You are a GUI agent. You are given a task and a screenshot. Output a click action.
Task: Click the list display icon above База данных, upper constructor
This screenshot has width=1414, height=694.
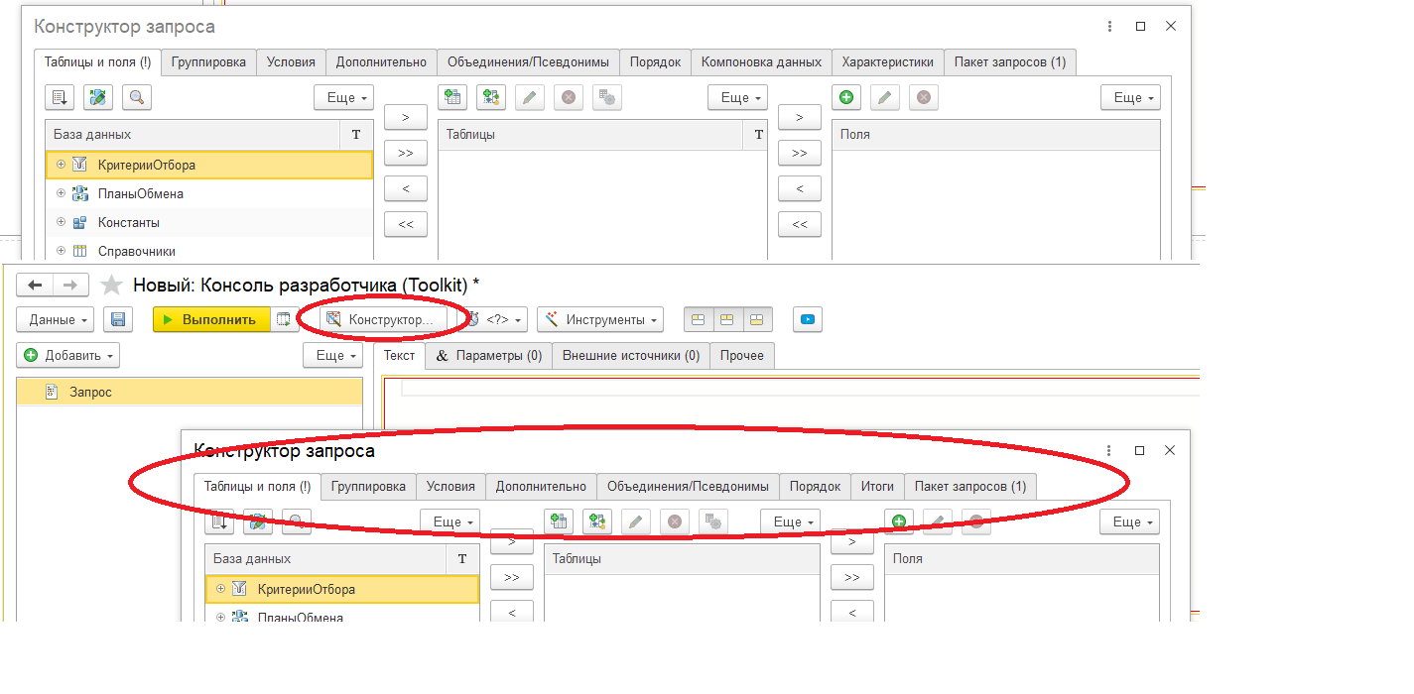pyautogui.click(x=61, y=97)
